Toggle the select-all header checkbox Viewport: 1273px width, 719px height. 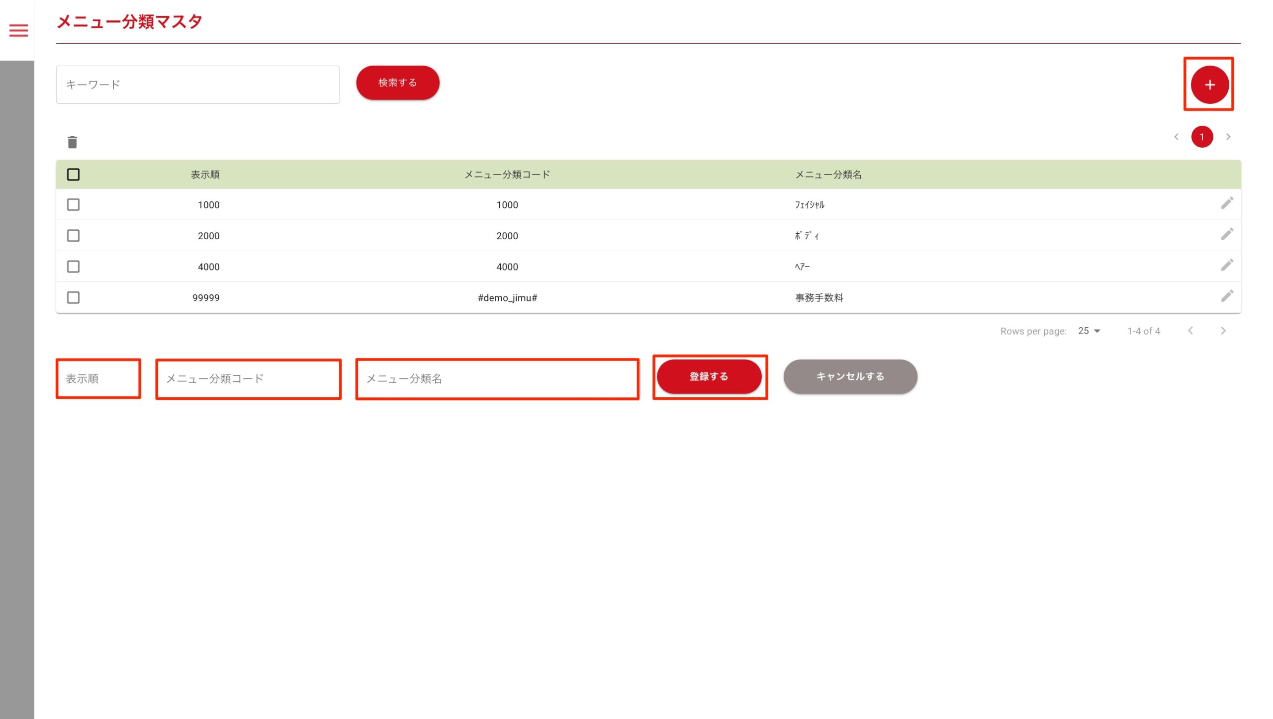[73, 175]
